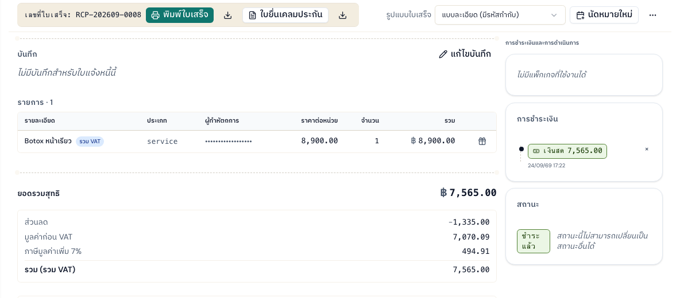Click the ราคาต่อหน่วย column header
This screenshot has width=680, height=298.
[x=320, y=121]
